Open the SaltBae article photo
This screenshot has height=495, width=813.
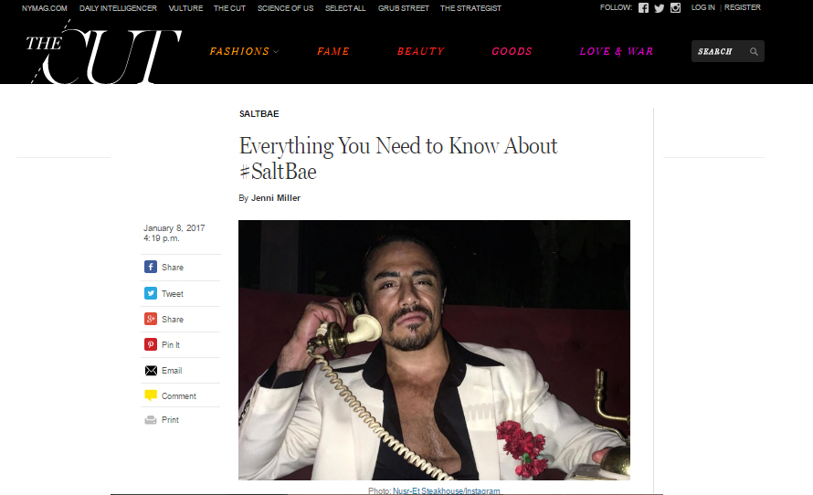[x=434, y=350]
